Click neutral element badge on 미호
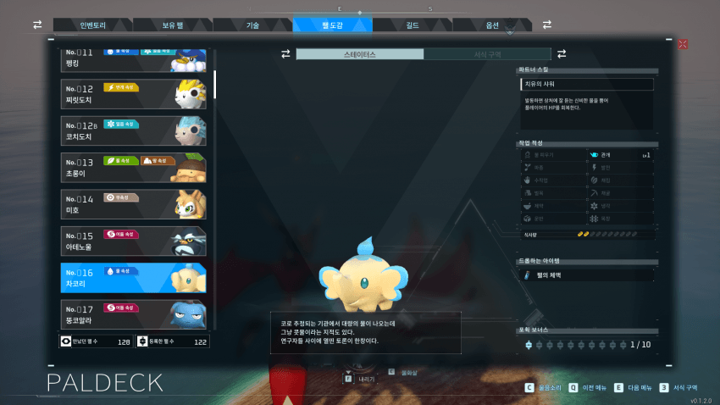The image size is (720, 405). pos(121,197)
